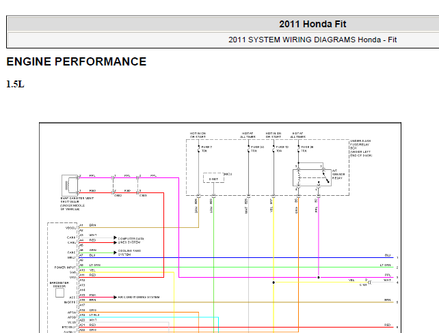
Task: Click the A15 PNK pin label
Action: coord(88,295)
